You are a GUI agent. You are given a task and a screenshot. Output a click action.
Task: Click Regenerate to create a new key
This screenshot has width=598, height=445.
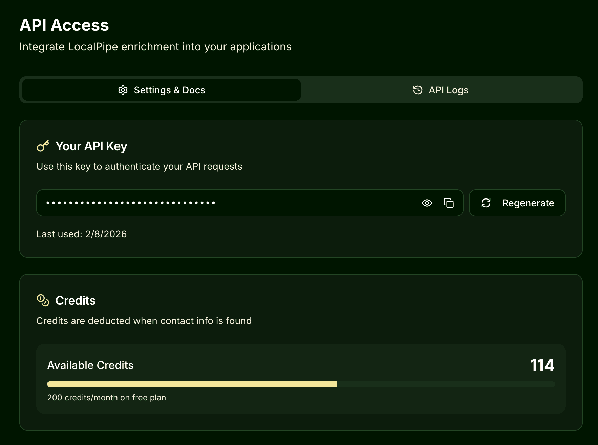click(517, 203)
